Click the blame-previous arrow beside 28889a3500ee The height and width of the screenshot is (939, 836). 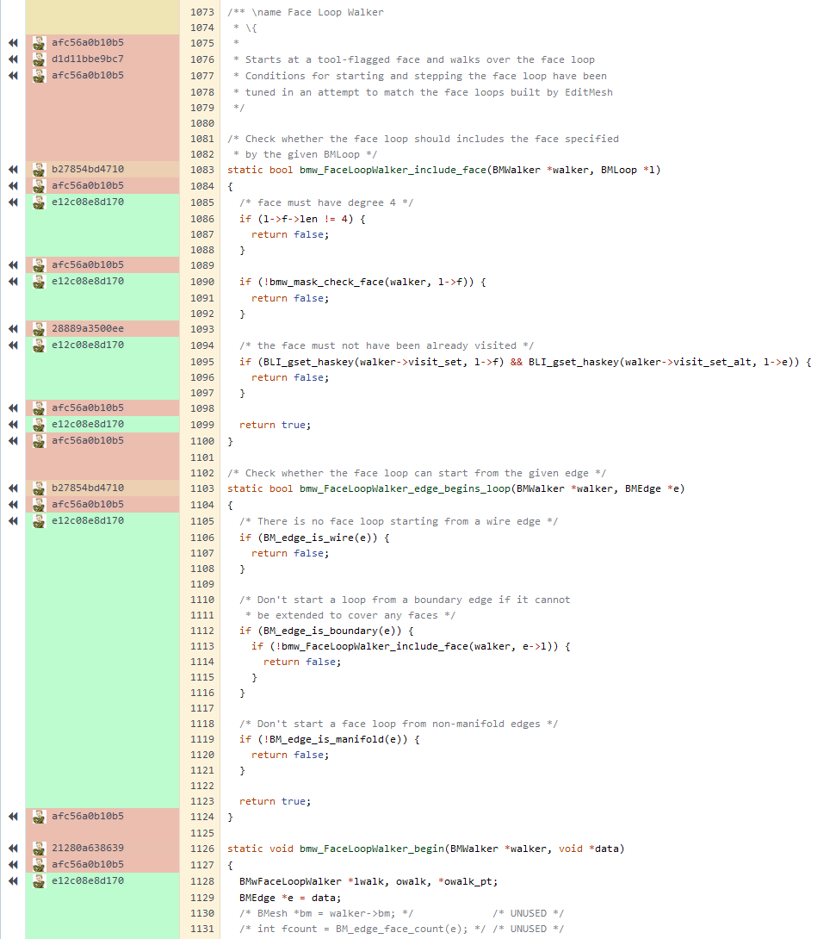[13, 329]
